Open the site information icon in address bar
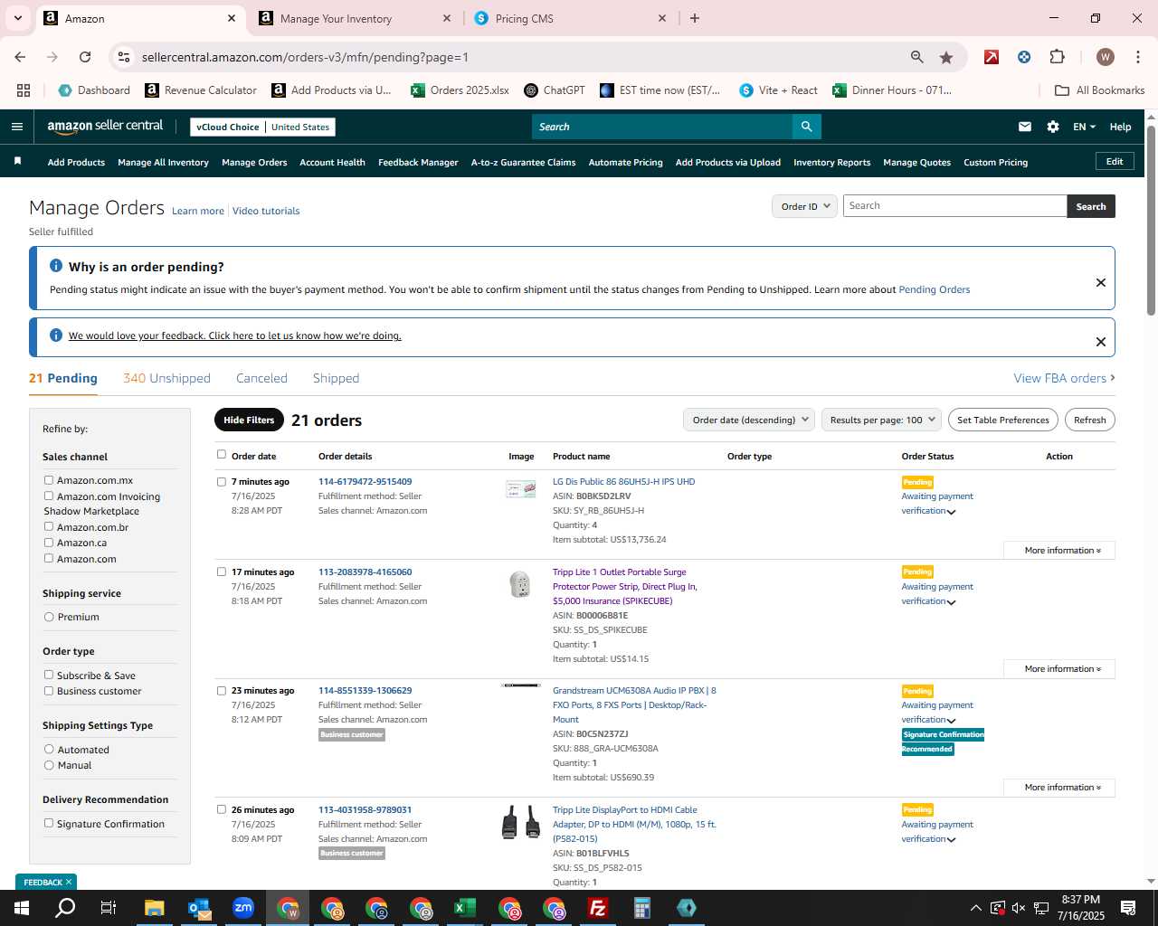Viewport: 1158px width, 926px height. pyautogui.click(x=124, y=57)
